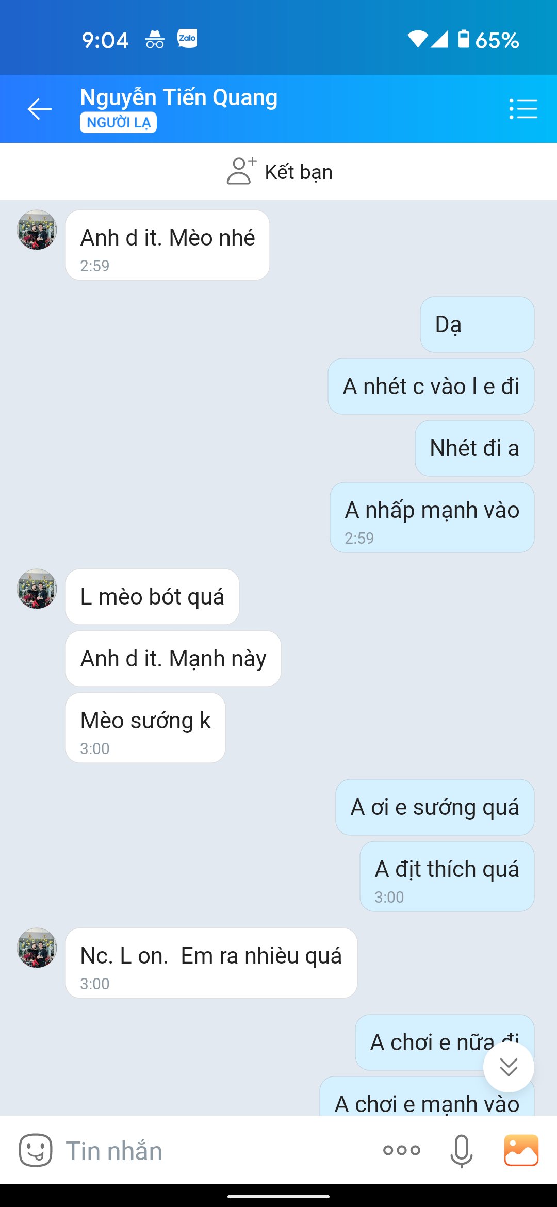
Task: Tap the back arrow in chat header
Action: point(39,109)
